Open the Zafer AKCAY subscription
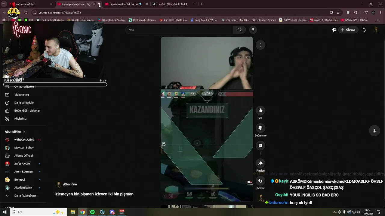 (x=23, y=164)
